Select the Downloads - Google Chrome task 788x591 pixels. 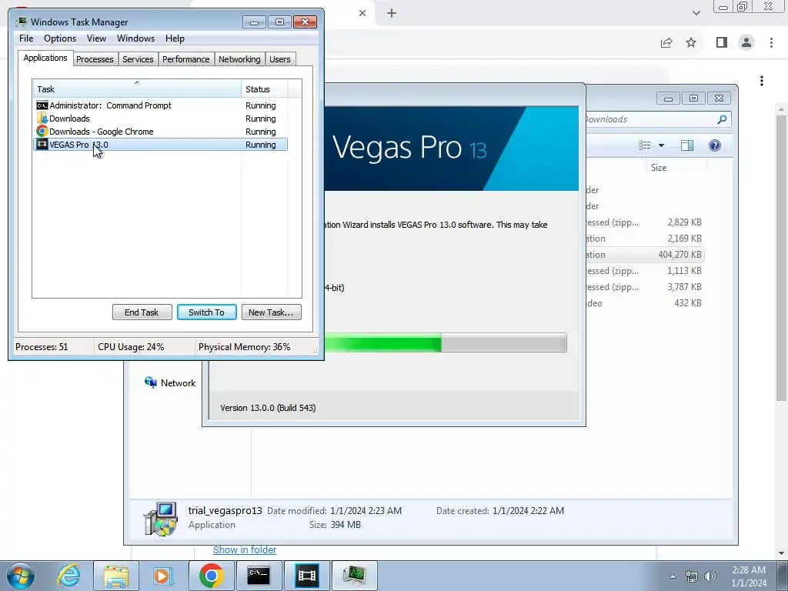(x=160, y=132)
